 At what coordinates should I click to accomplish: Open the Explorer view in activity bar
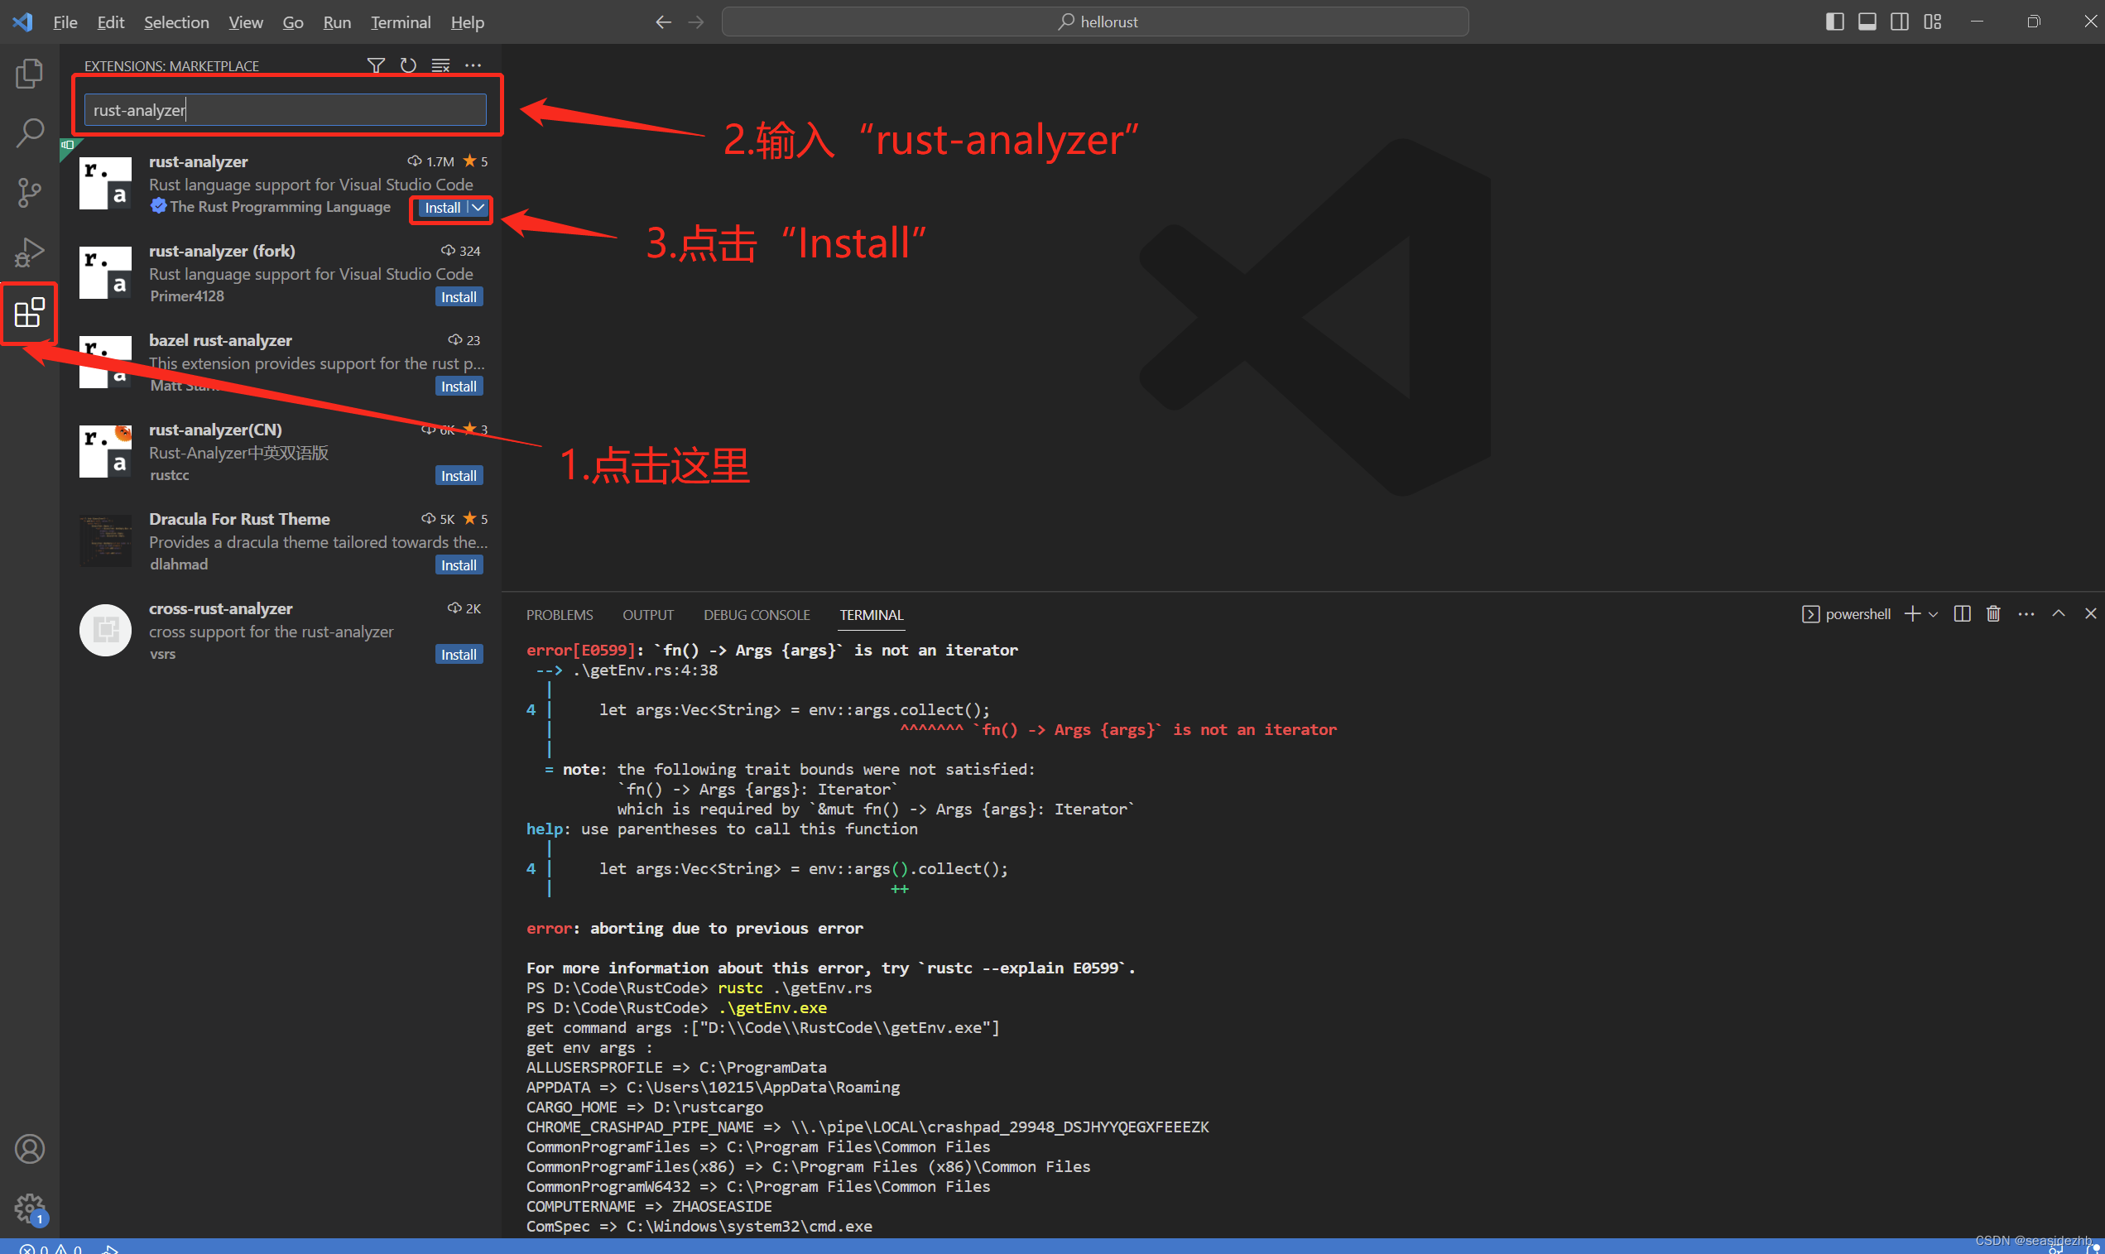pyautogui.click(x=30, y=74)
